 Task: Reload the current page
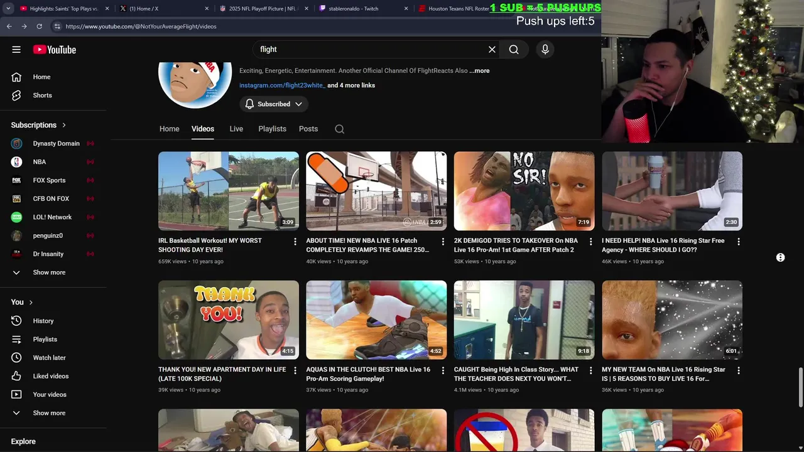point(39,26)
